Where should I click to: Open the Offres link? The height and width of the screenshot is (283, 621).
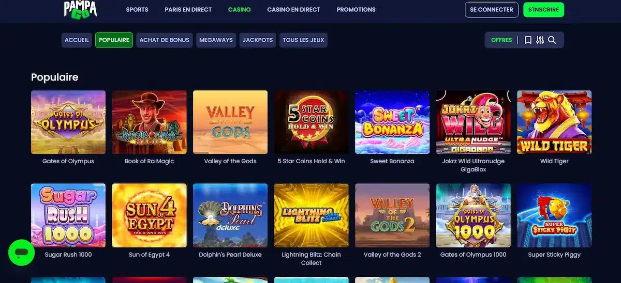[x=501, y=40]
